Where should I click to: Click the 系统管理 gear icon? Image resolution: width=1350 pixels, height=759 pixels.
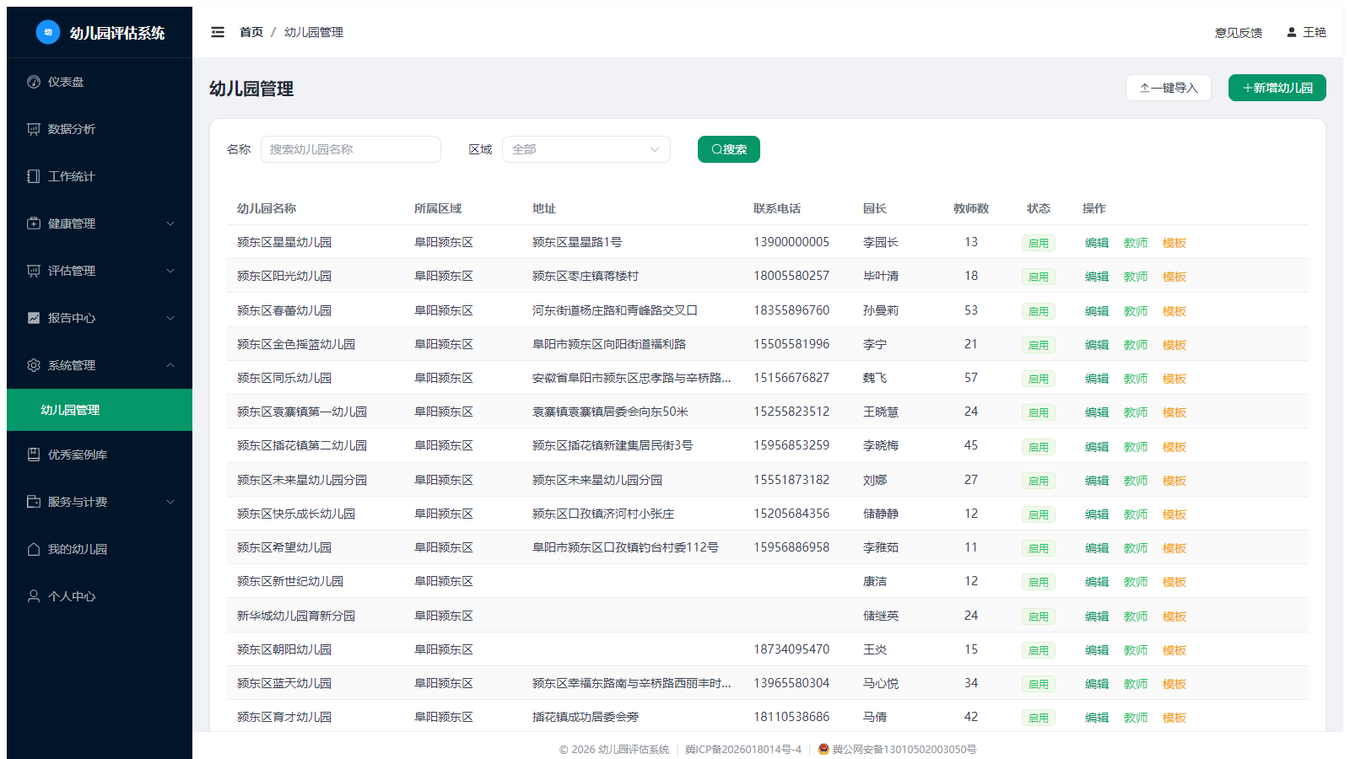(x=34, y=365)
